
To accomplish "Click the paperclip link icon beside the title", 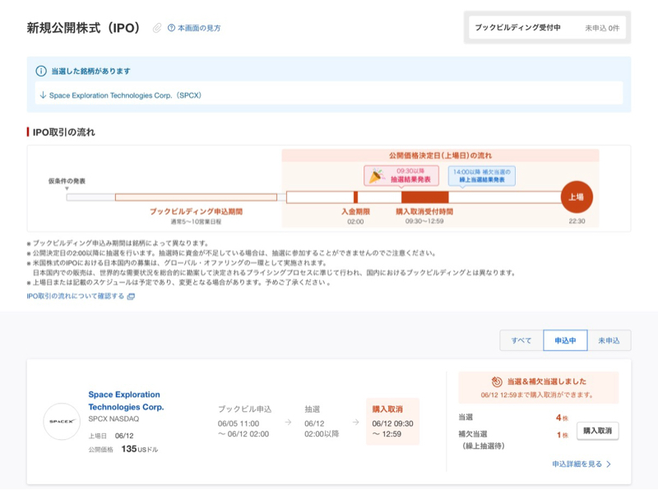I will [156, 28].
